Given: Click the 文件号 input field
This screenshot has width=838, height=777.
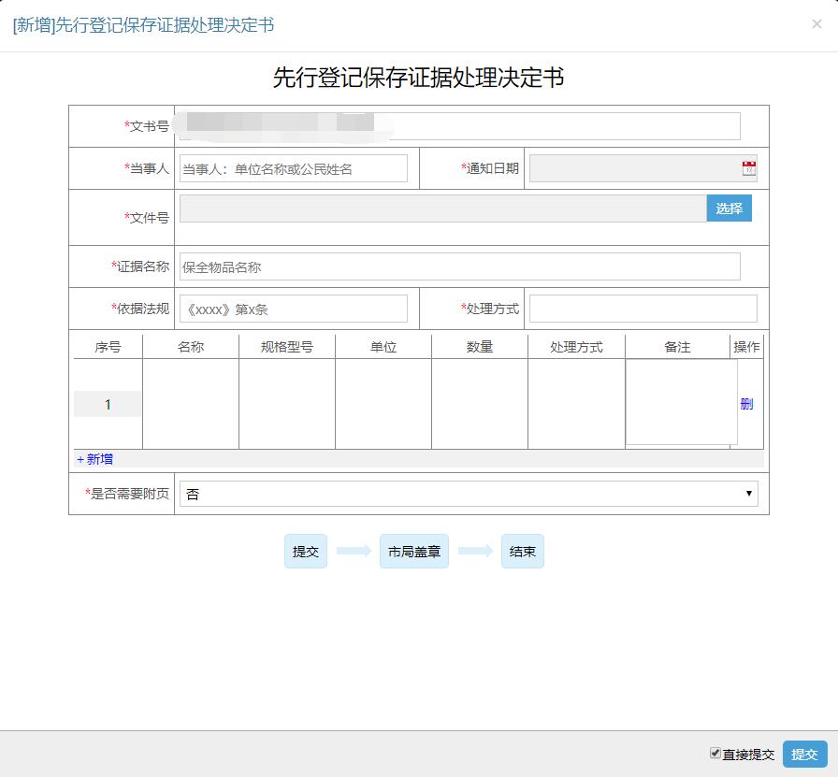Looking at the screenshot, I should 443,209.
